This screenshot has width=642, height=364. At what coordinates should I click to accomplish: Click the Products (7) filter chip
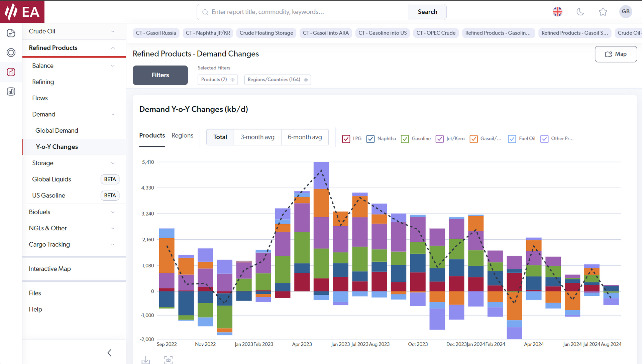pyautogui.click(x=218, y=80)
